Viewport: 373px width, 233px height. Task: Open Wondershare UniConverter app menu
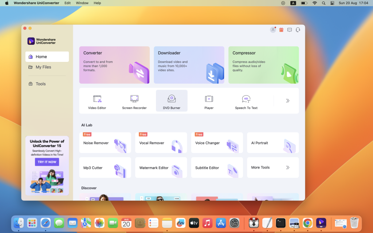pos(36,3)
